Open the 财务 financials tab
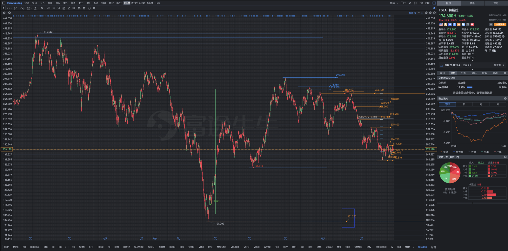The height and width of the screenshot is (251, 508). [484, 73]
